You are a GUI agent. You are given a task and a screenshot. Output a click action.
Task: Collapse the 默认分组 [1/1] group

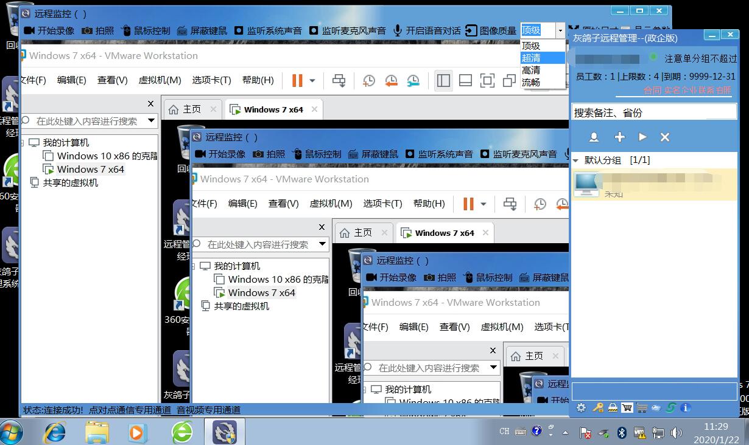(x=576, y=160)
